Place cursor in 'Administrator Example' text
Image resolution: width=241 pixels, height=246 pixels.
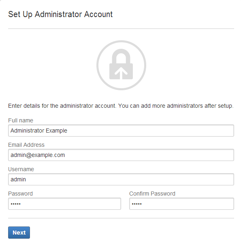tap(39, 131)
